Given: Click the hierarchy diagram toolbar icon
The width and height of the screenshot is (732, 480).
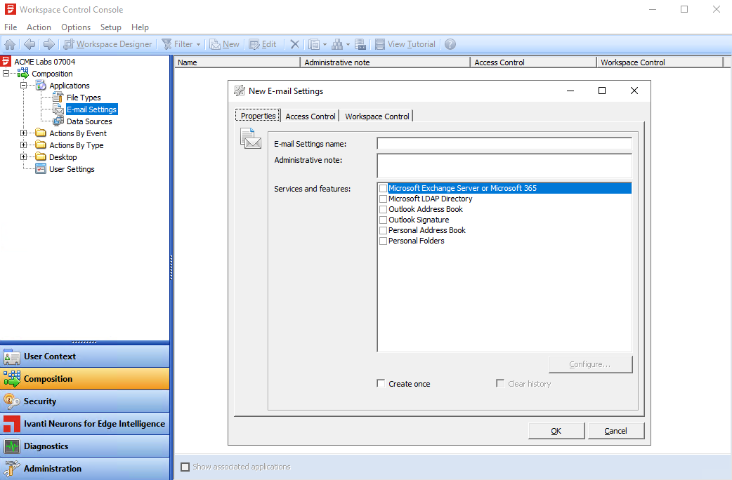Looking at the screenshot, I should click(x=337, y=44).
